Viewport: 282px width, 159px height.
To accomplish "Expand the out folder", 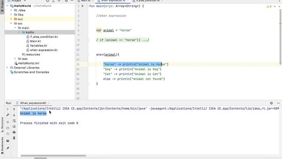I will tap(11, 19).
